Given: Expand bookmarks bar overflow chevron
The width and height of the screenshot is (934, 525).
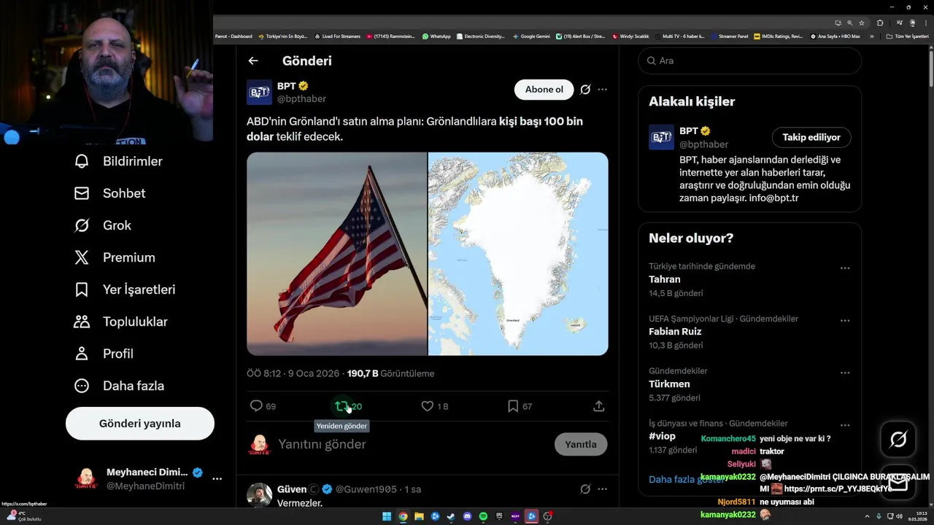Looking at the screenshot, I should (x=872, y=36).
